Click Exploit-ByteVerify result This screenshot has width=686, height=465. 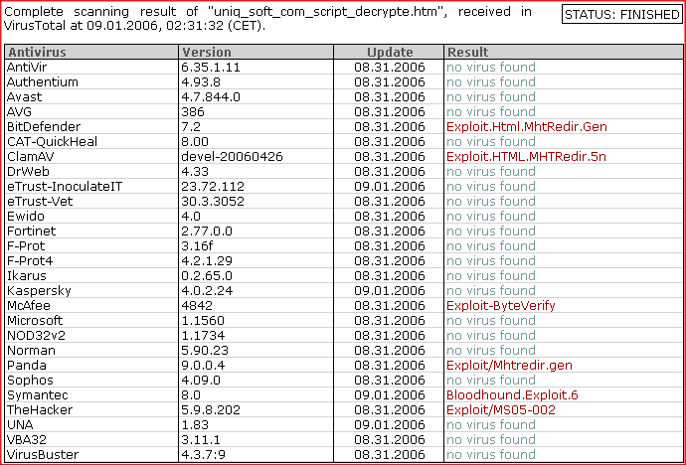click(500, 305)
